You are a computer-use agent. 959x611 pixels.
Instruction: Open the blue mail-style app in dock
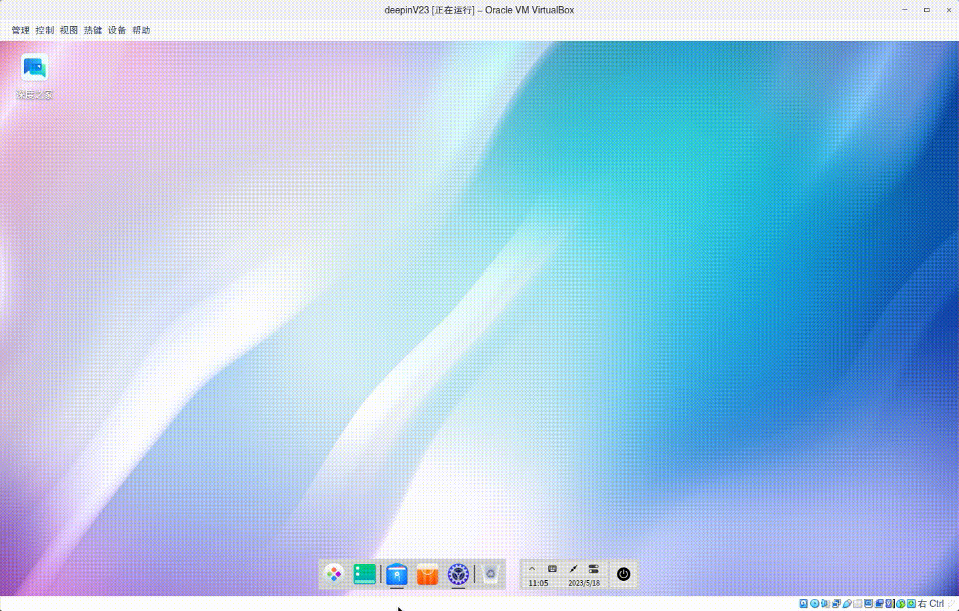396,574
